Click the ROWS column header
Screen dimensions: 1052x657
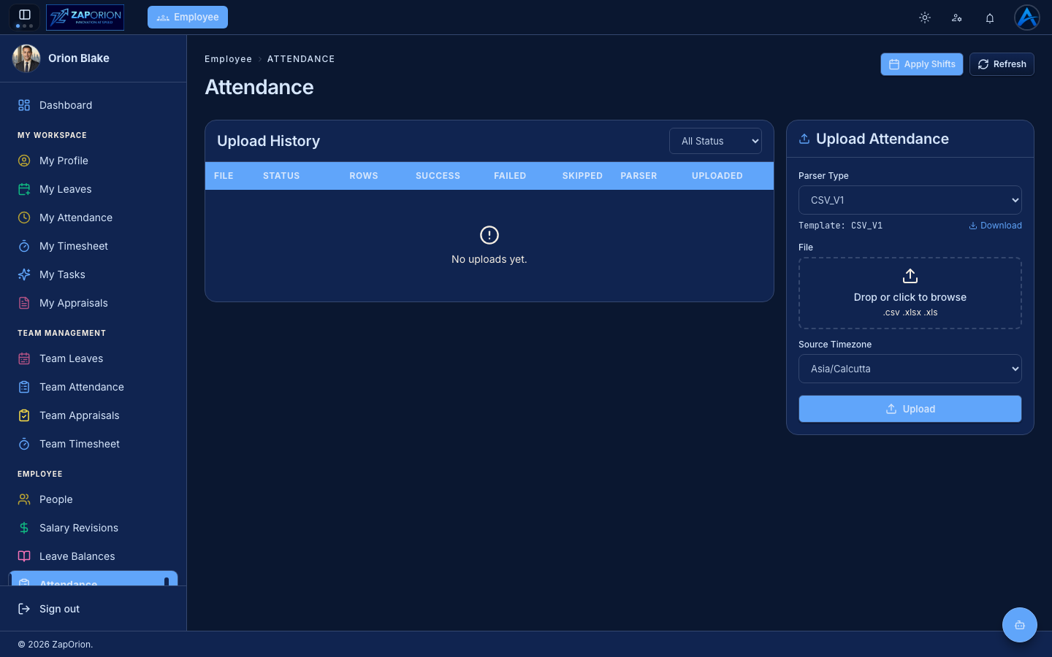coord(364,176)
